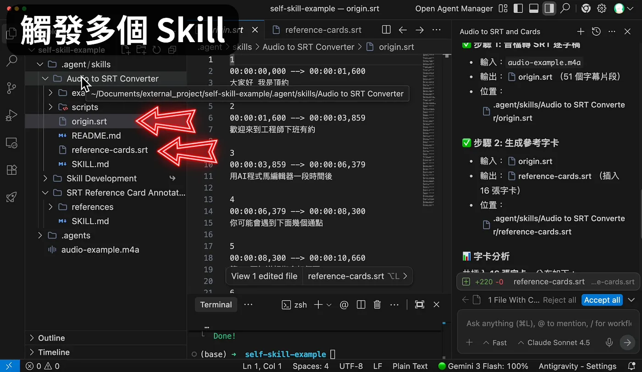Split the terminal pane
Screen dimensions: 642x372
(361, 305)
